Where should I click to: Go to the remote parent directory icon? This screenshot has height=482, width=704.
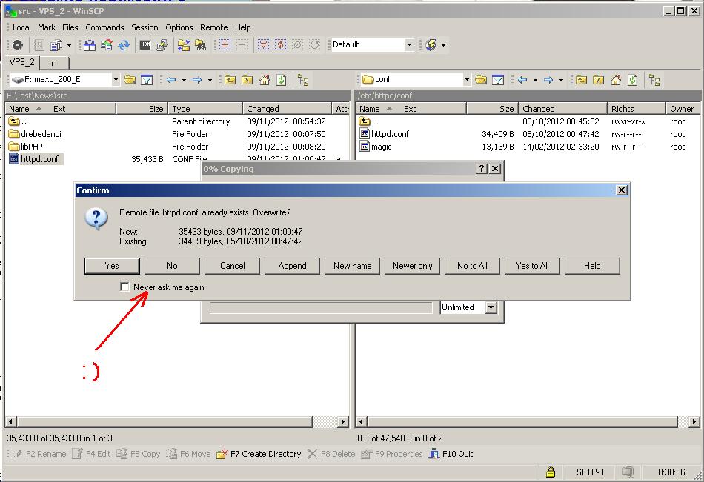581,80
